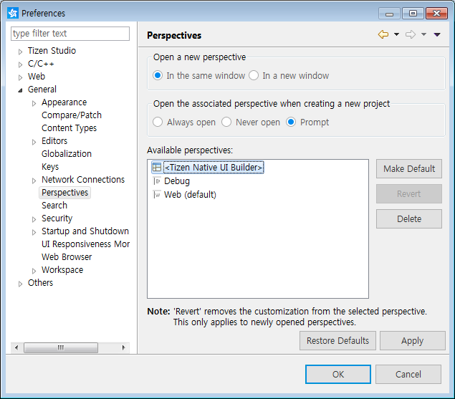Click the filter text input field

point(70,34)
